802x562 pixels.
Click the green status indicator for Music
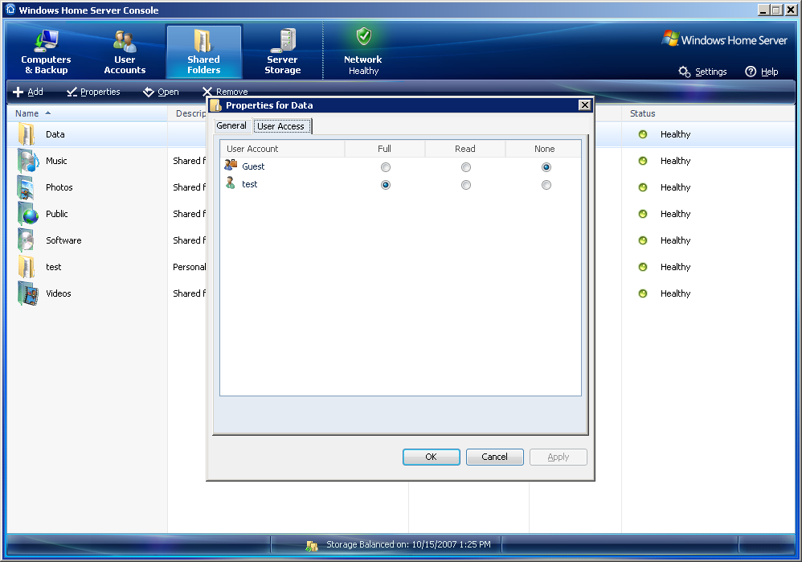643,161
